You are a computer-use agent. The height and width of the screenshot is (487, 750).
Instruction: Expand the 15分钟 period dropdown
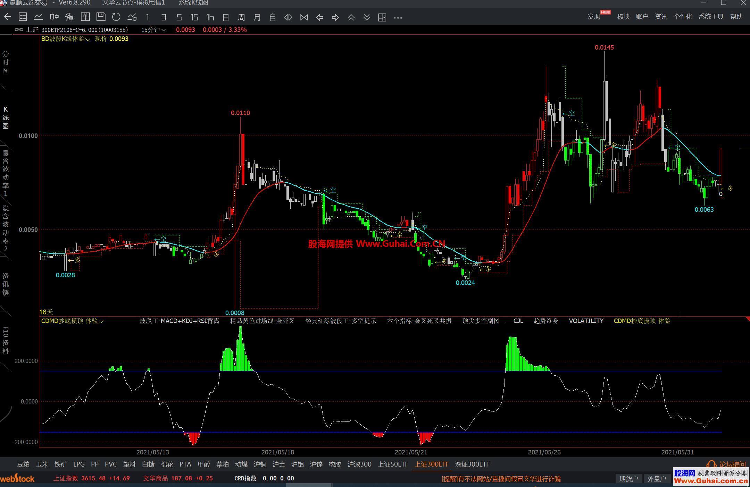tap(153, 30)
